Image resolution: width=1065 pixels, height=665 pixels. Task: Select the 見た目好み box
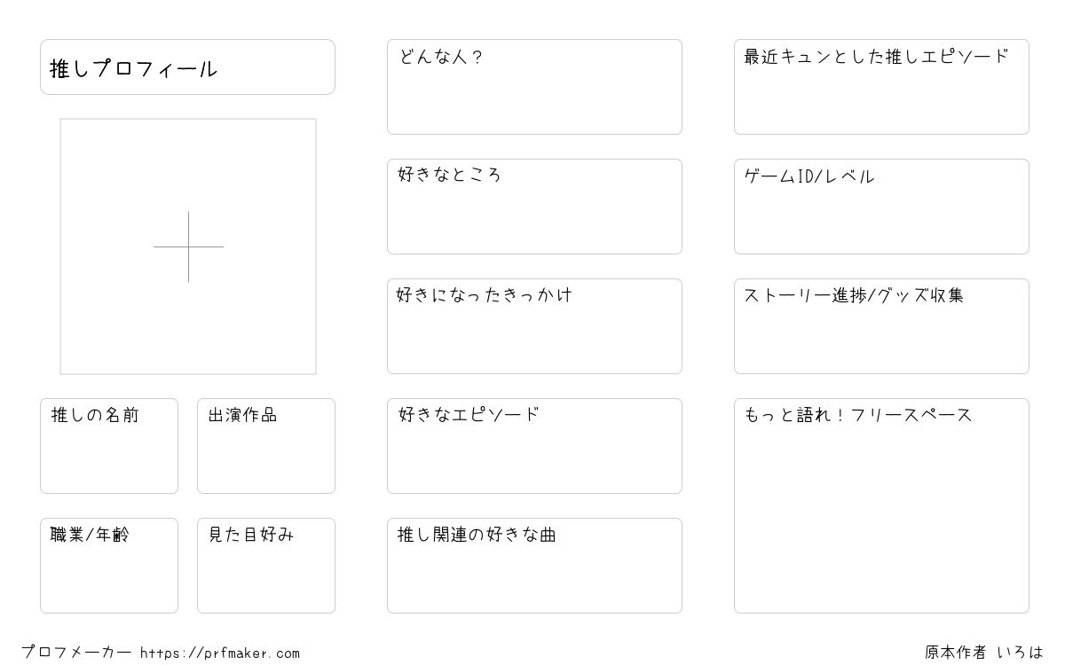click(x=266, y=566)
